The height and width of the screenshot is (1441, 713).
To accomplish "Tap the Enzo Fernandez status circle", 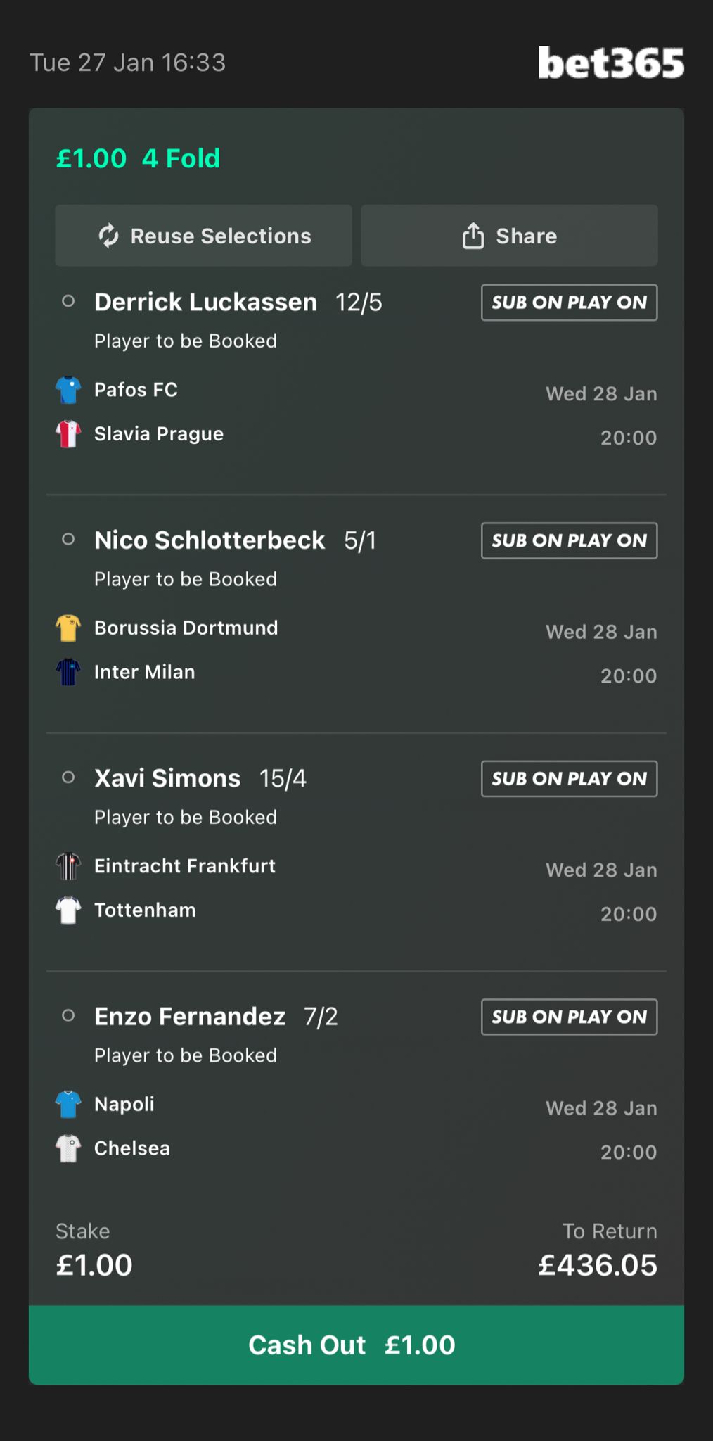I will click(x=68, y=1015).
